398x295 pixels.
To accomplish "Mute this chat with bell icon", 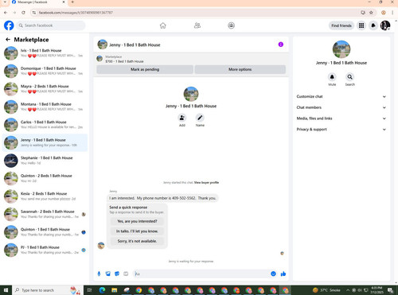I will coord(332,77).
